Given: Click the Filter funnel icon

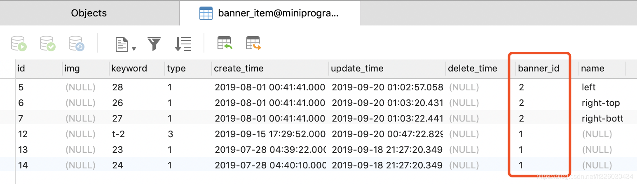Looking at the screenshot, I should pyautogui.click(x=154, y=44).
